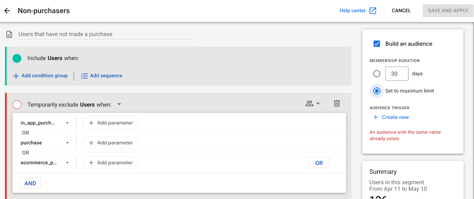Click the membership duration days input field
Screen dimensions: 474x199
[397, 74]
